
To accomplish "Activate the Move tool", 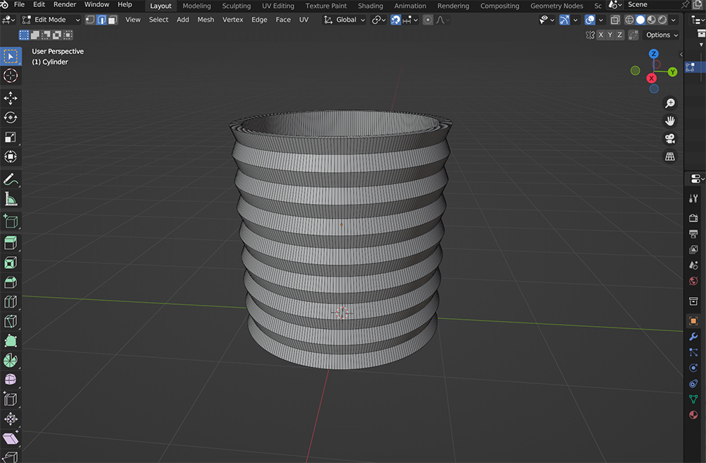I will coord(11,99).
